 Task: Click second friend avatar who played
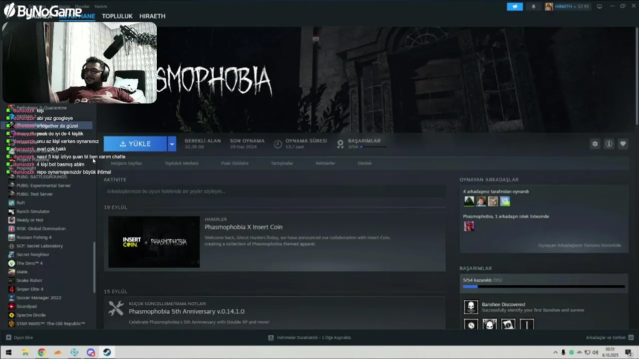pyautogui.click(x=481, y=201)
